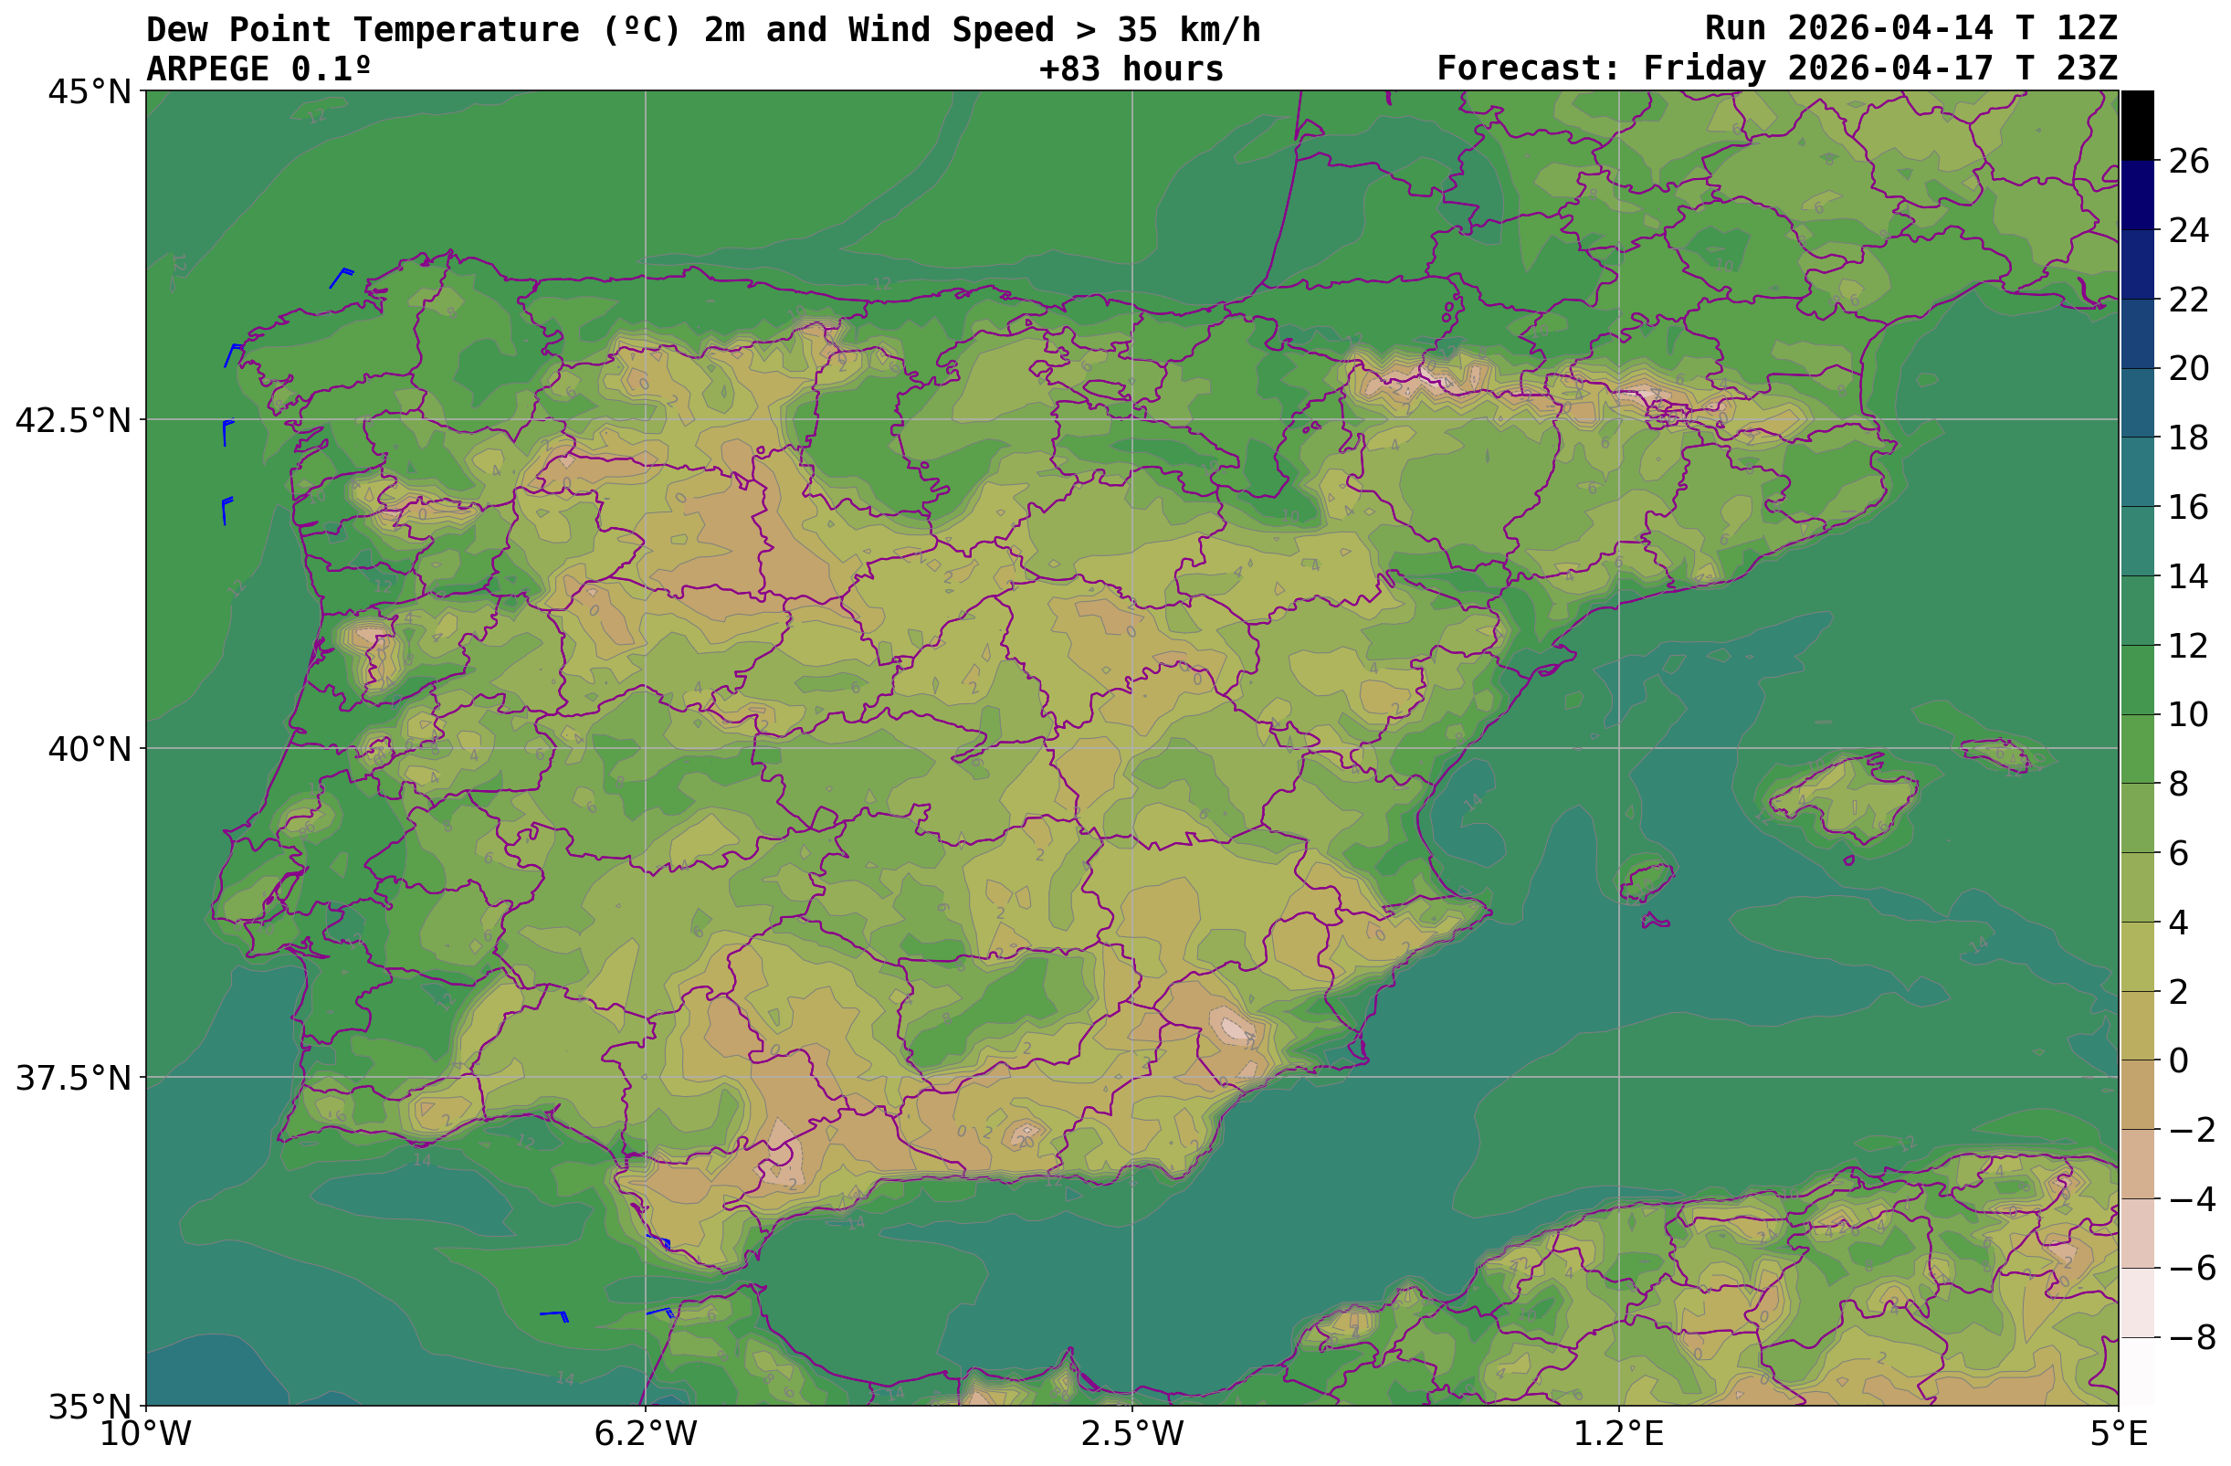Click the navy colorbar segment between 24 and 26
This screenshot has height=1466, width=2231.
click(2136, 195)
